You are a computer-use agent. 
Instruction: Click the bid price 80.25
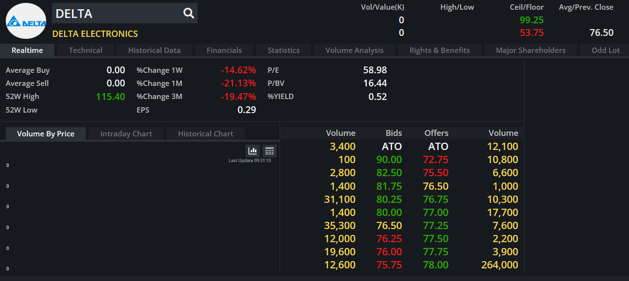[x=390, y=199]
